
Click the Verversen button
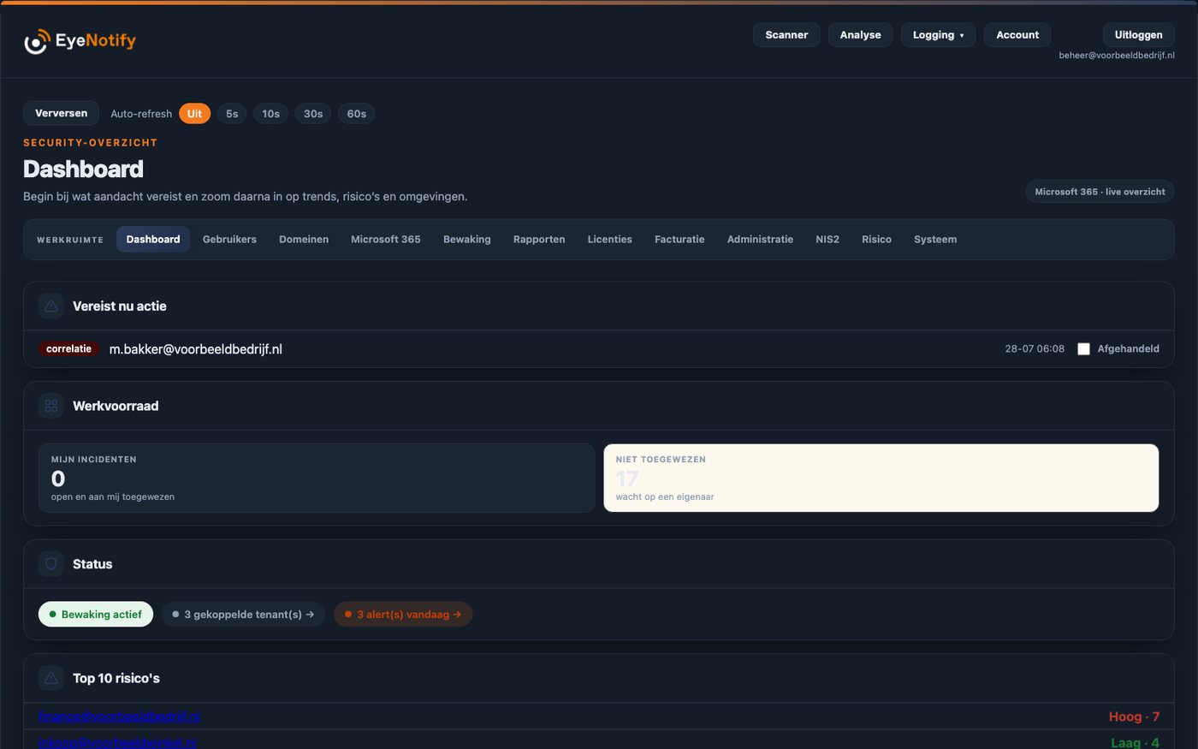tap(61, 113)
